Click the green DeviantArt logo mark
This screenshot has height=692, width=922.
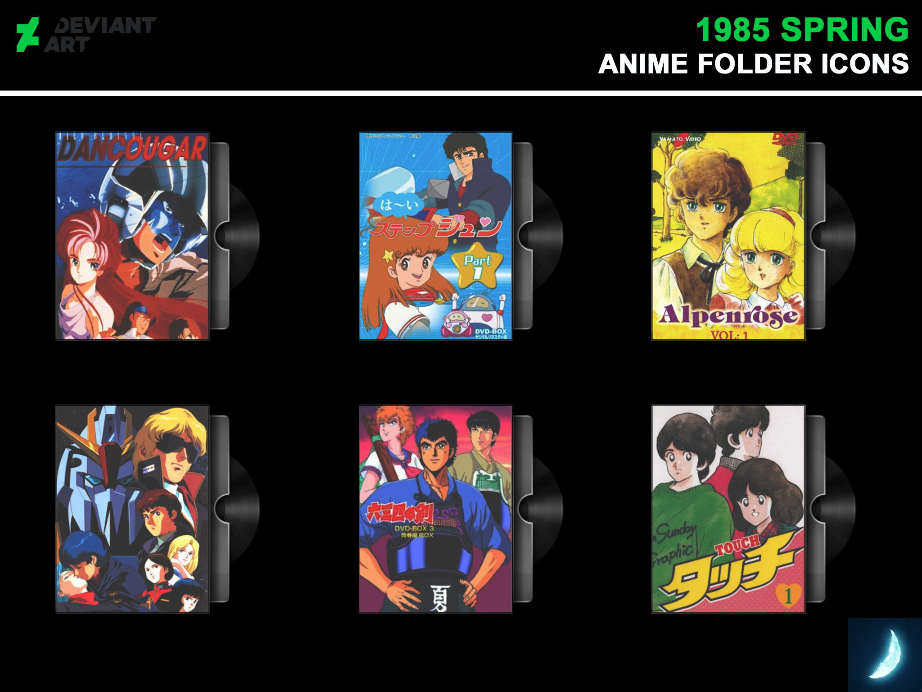coord(27,35)
